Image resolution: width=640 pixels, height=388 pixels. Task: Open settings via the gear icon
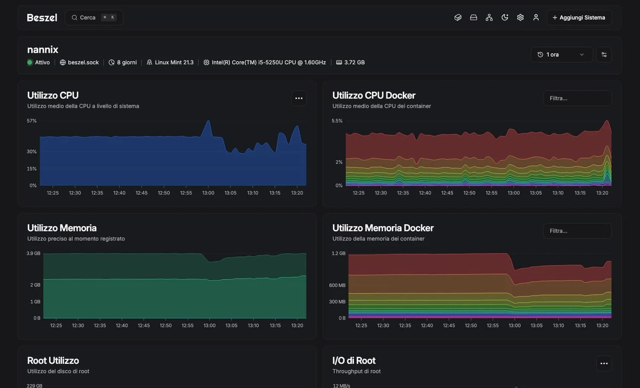click(520, 17)
